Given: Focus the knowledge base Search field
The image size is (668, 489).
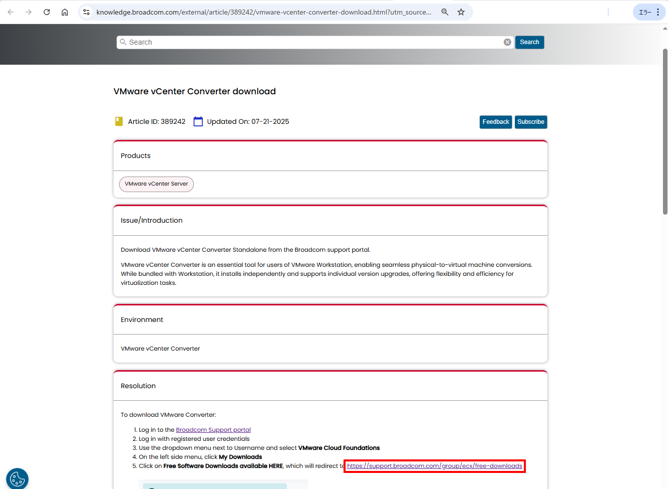Looking at the screenshot, I should [311, 42].
